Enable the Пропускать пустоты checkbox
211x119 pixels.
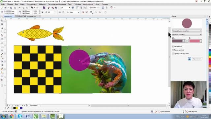tap(173, 54)
